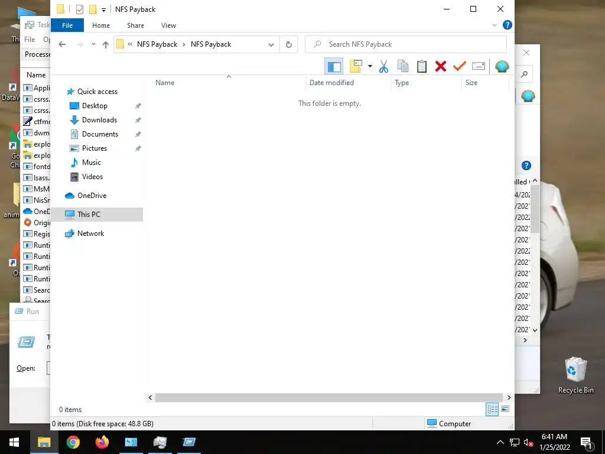Click the horizontal scrollbar in file list
Image resolution: width=605 pixels, height=454 pixels.
(328, 397)
